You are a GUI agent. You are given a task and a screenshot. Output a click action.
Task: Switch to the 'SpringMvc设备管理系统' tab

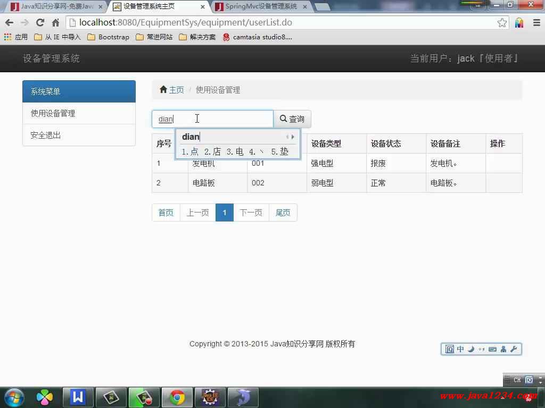point(261,6)
